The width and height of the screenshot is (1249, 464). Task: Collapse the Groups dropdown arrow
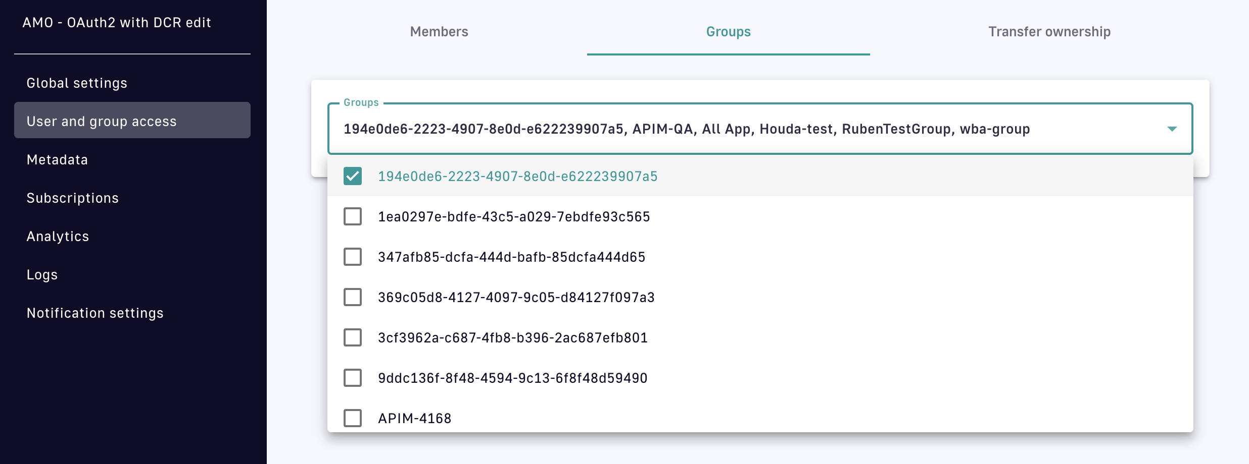1172,129
